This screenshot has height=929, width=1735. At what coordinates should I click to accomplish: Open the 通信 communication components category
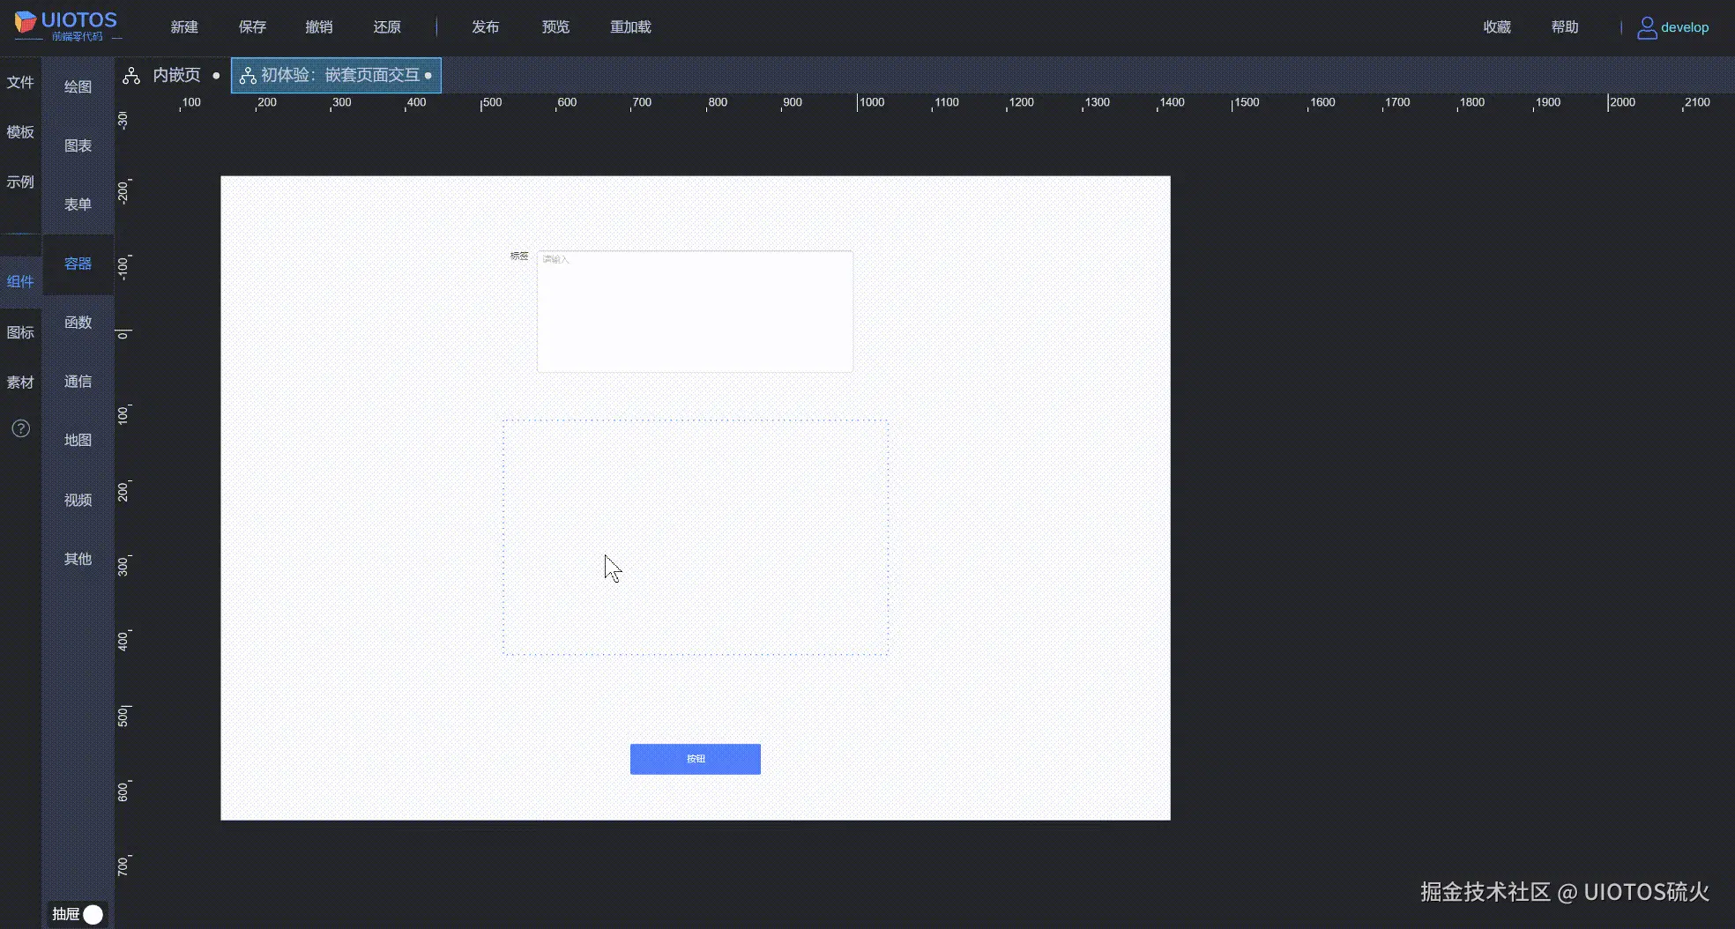[77, 381]
